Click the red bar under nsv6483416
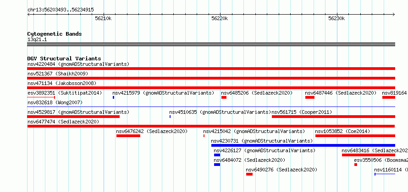The image size is (408, 192). coord(369,155)
